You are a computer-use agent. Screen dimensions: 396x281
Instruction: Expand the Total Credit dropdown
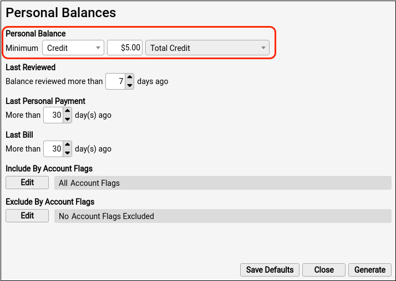pos(207,48)
